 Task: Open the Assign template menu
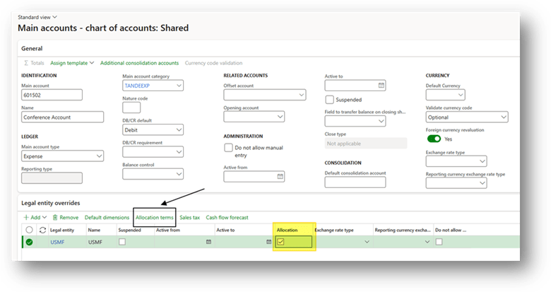pyautogui.click(x=72, y=63)
